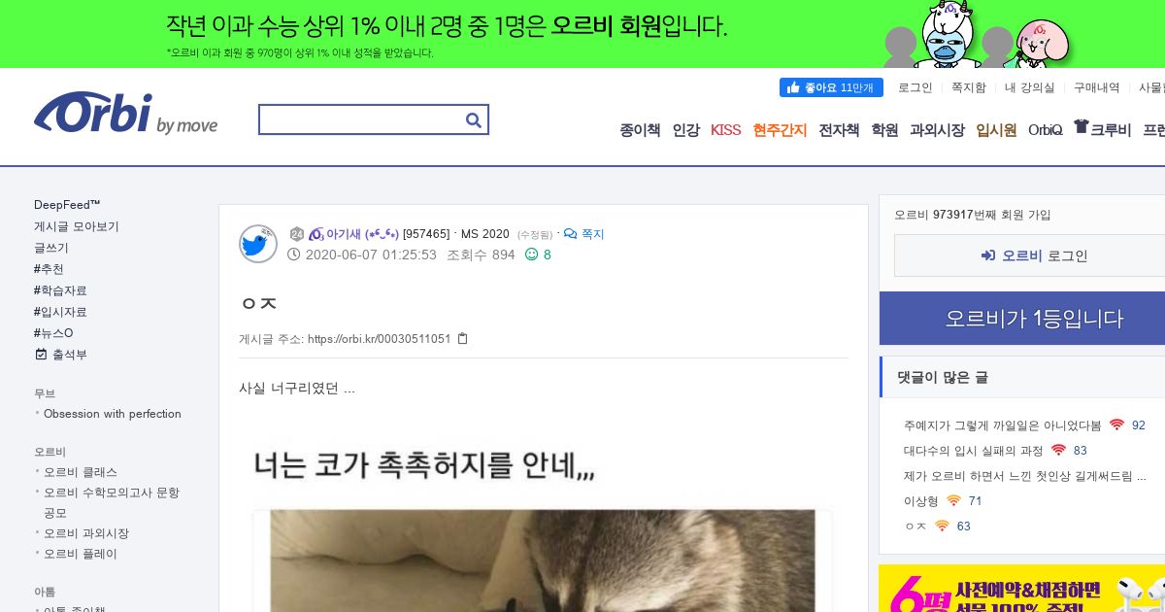
Task: Click wifi icon next to 83 comments
Action: click(1058, 451)
